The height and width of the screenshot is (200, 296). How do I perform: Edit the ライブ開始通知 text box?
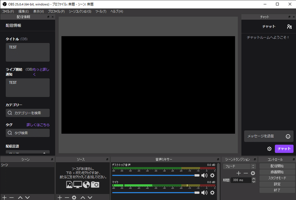(x=28, y=88)
